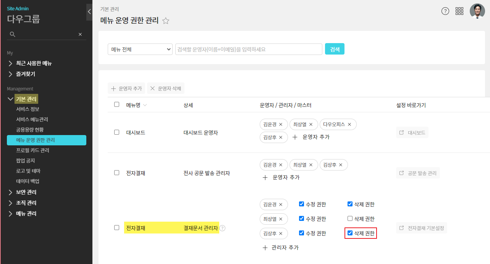Open the apps grid icon
This screenshot has width=490, height=264.
pos(459,11)
